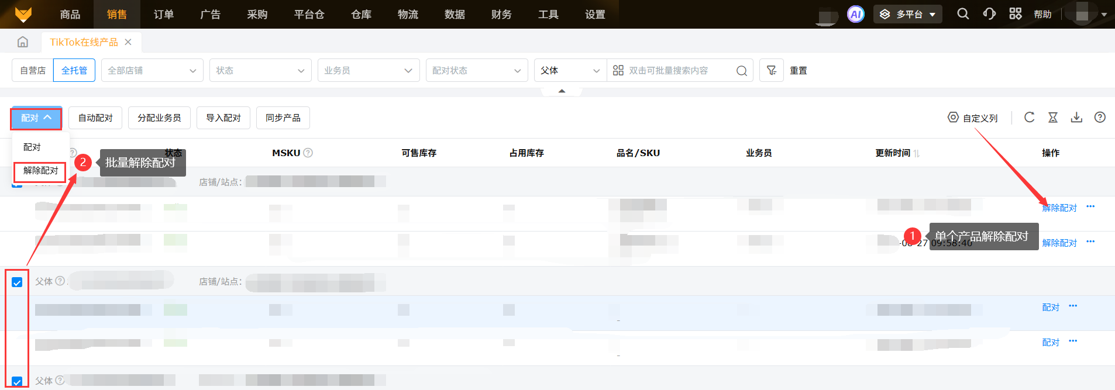Open the 销售 menu
Viewport: 1115px width, 390px height.
pyautogui.click(x=117, y=14)
